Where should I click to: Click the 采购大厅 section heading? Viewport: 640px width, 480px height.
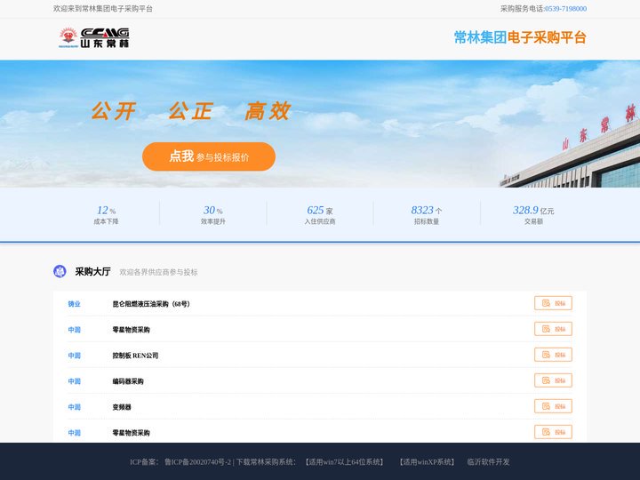click(92, 271)
